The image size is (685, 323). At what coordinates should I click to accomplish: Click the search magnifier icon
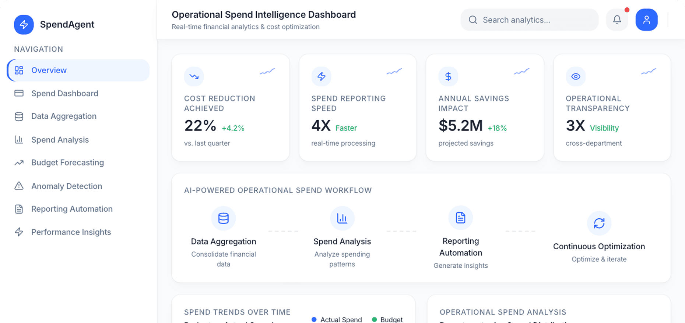pos(473,20)
